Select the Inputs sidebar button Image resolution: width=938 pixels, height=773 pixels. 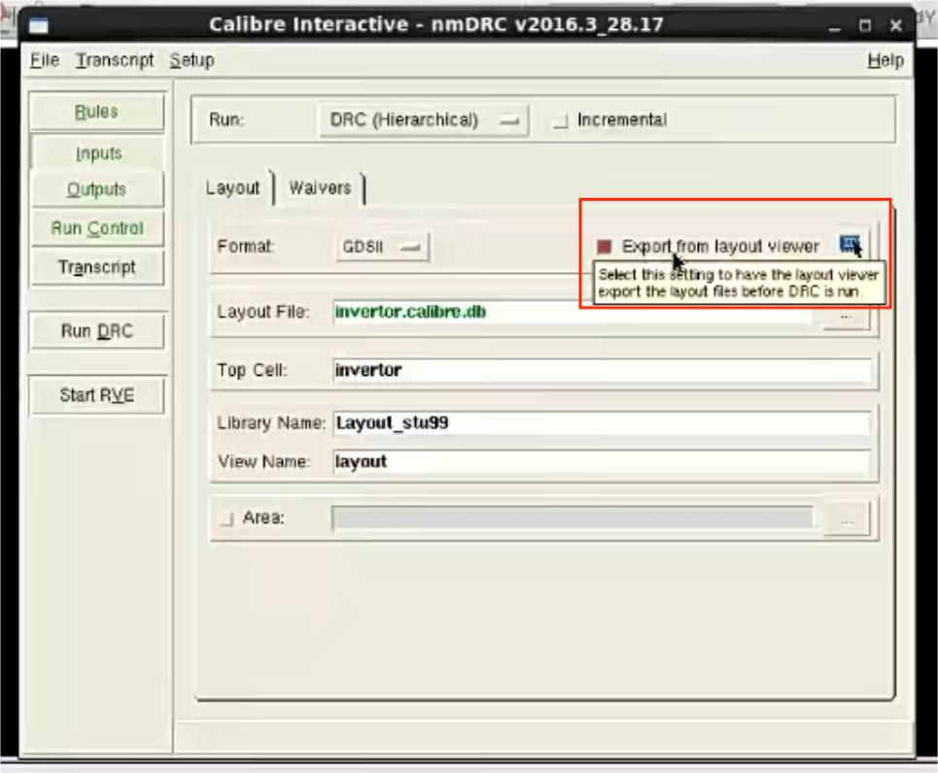(x=97, y=153)
